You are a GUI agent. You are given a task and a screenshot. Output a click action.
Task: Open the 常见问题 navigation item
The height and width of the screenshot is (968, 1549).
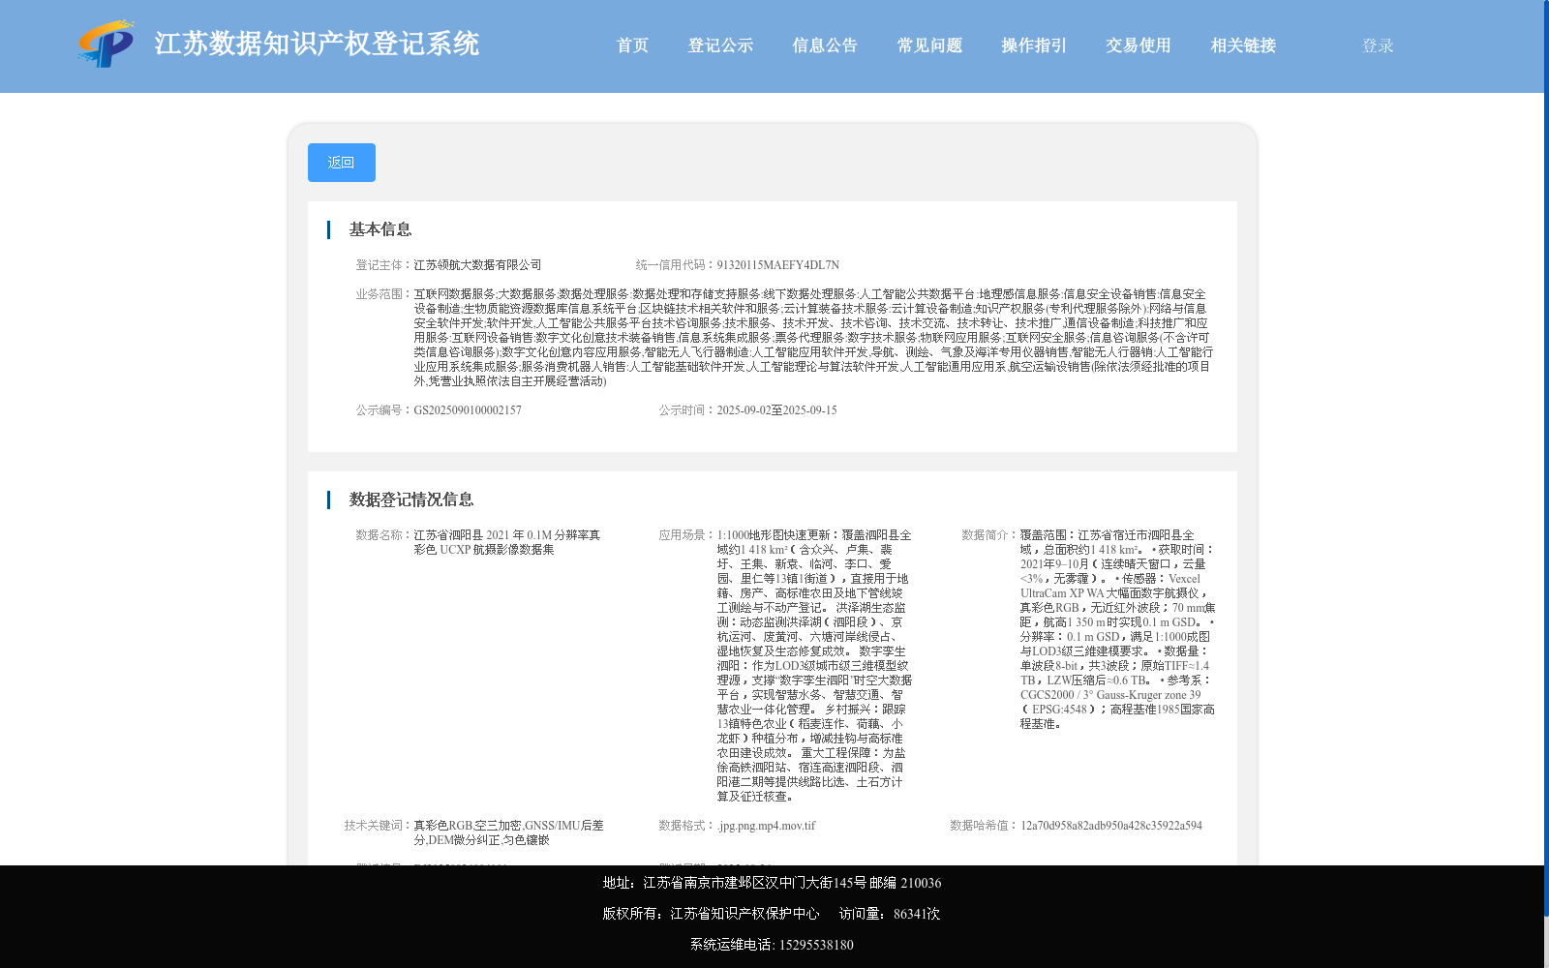(927, 45)
